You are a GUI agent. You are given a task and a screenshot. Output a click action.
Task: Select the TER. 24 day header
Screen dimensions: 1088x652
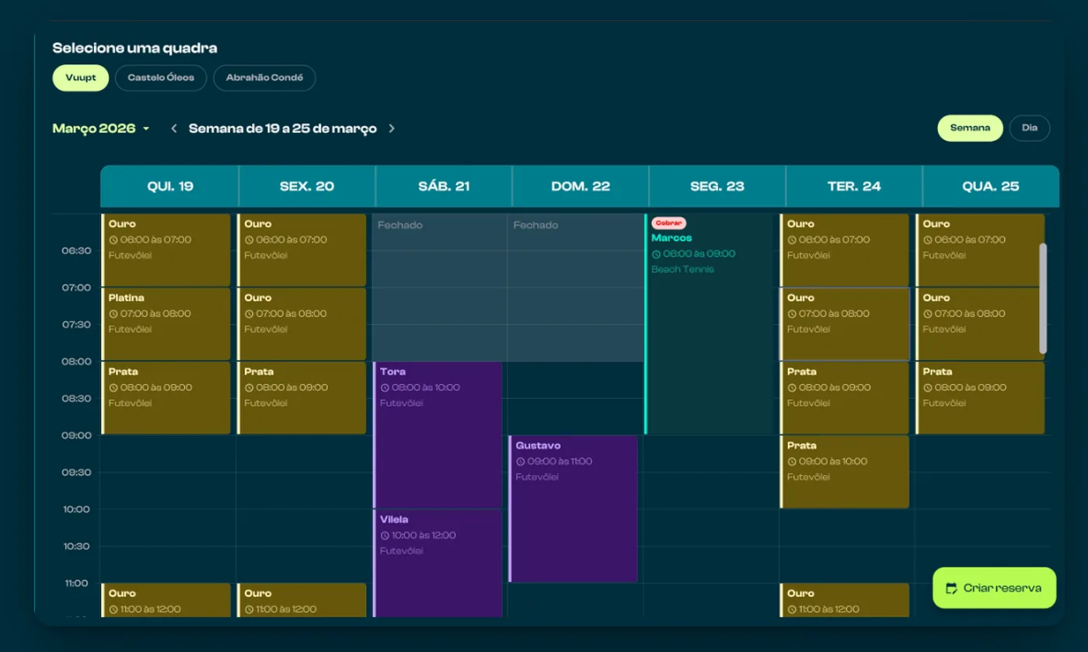pos(854,187)
